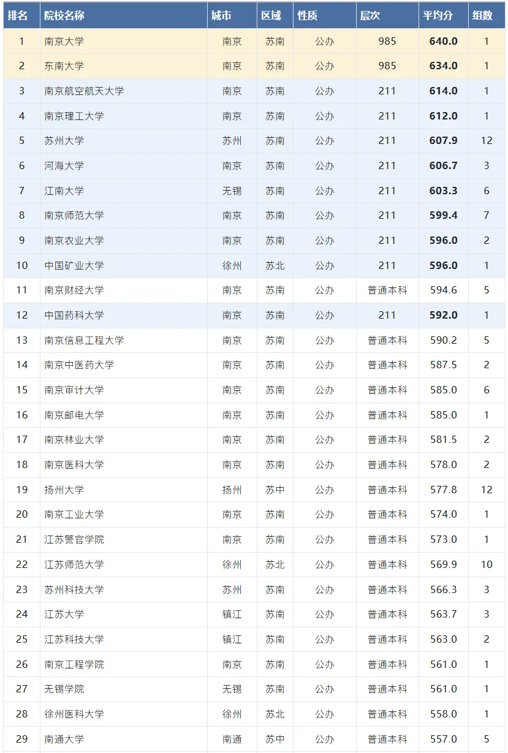Select the 南京中医药大学 cell
The height and width of the screenshot is (753, 508).
[x=123, y=365]
